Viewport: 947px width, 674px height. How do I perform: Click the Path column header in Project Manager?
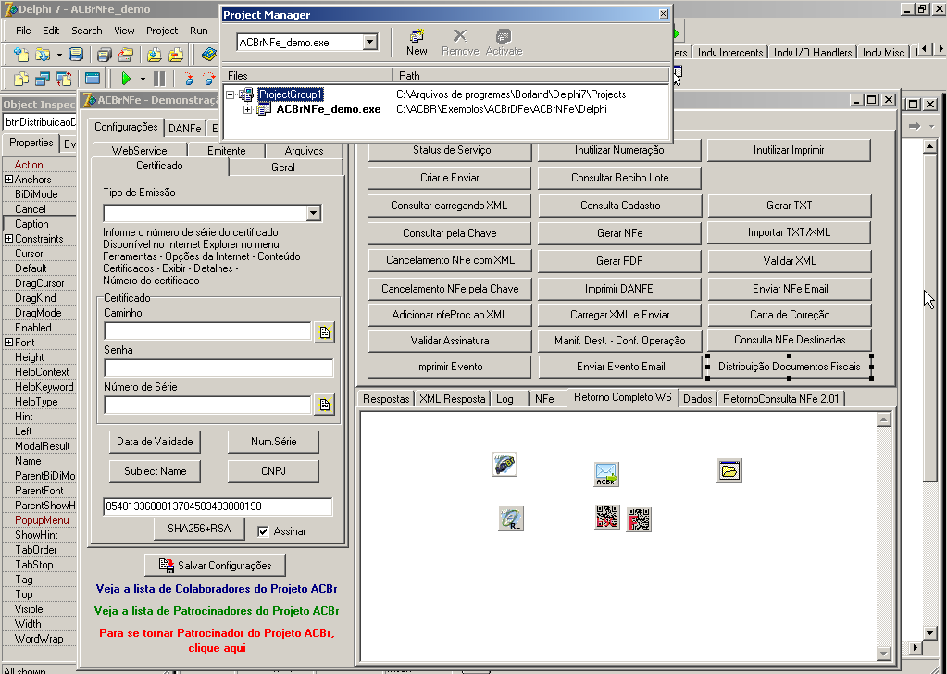(530, 76)
